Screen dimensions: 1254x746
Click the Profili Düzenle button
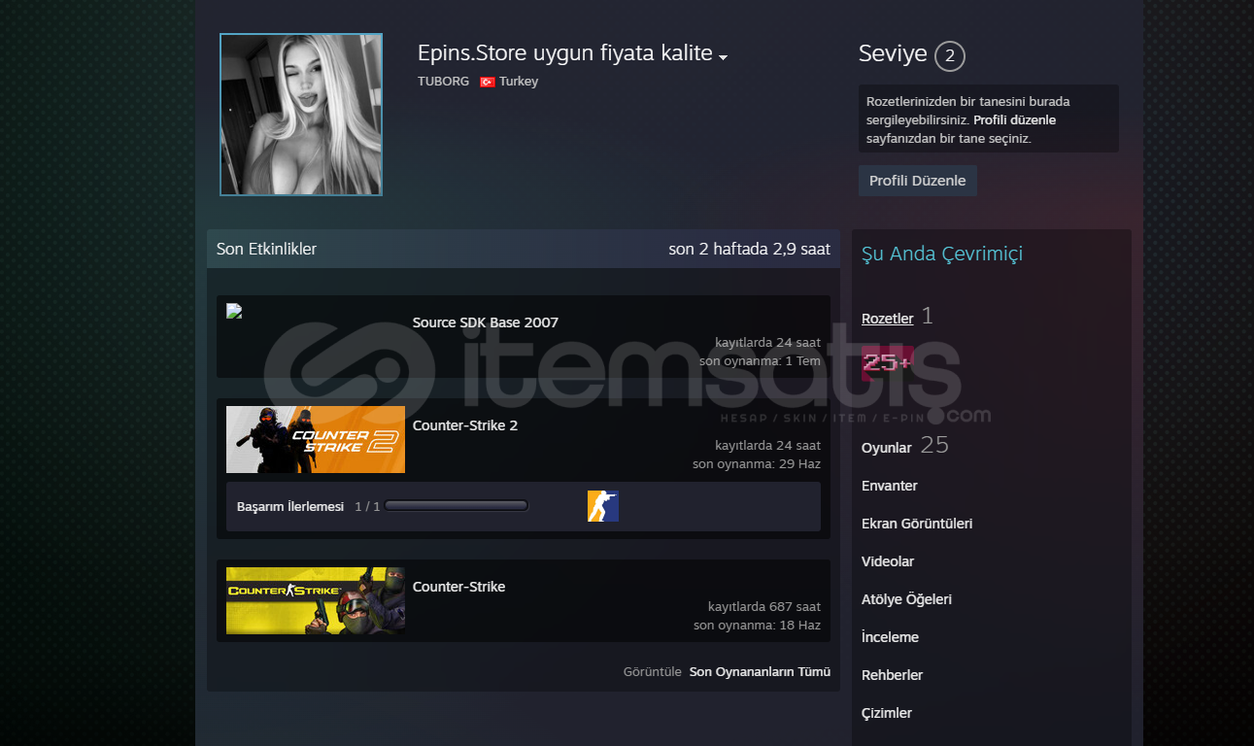(x=918, y=181)
